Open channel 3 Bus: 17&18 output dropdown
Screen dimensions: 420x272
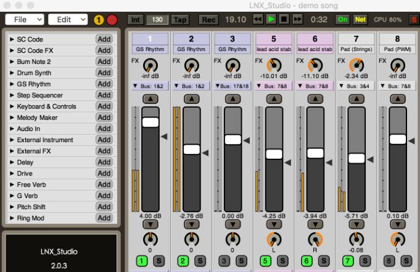point(233,86)
